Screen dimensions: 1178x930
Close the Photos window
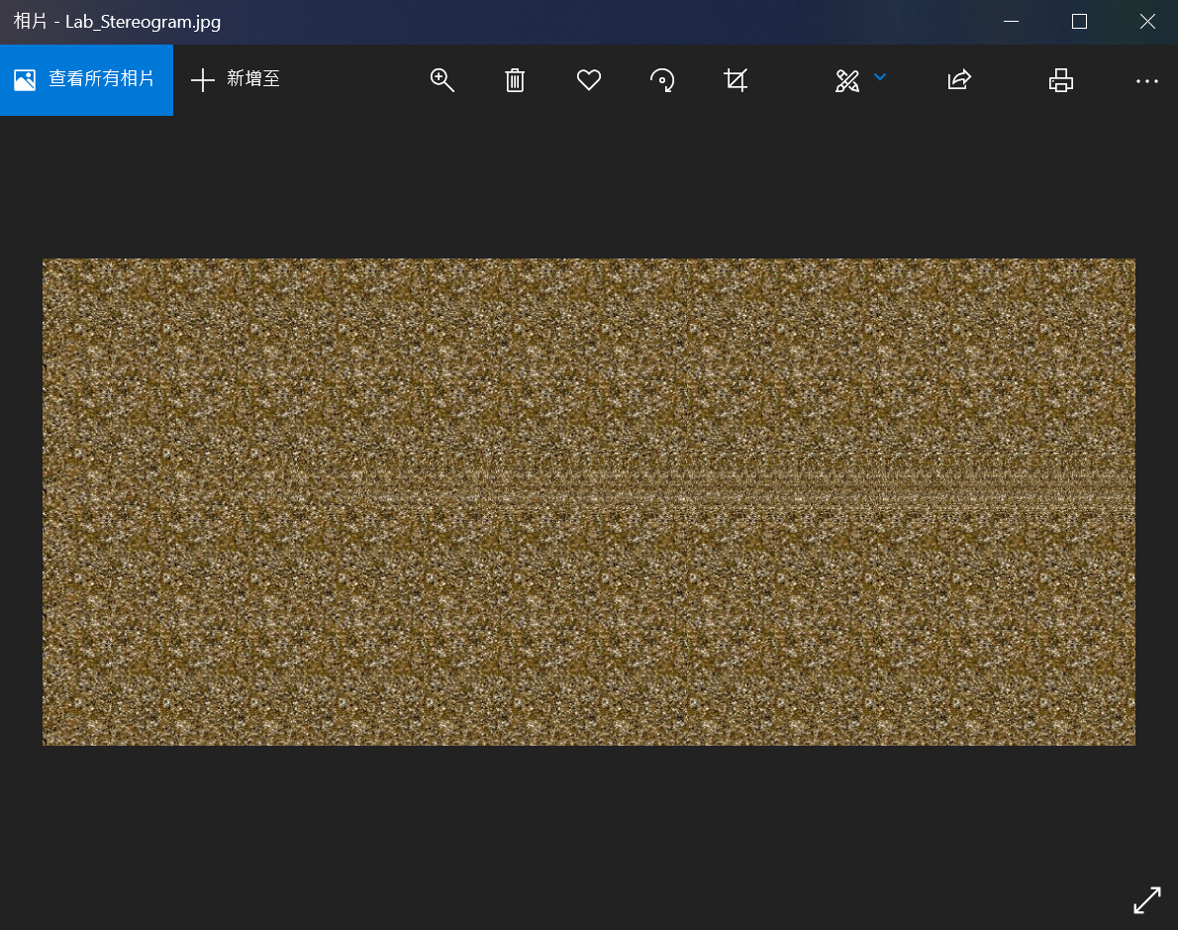(1147, 21)
